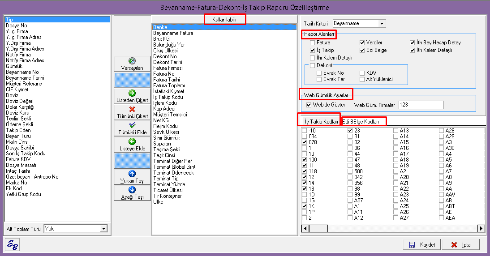Uncheck code 078 in the list
490x256 pixels.
[x=305, y=142]
